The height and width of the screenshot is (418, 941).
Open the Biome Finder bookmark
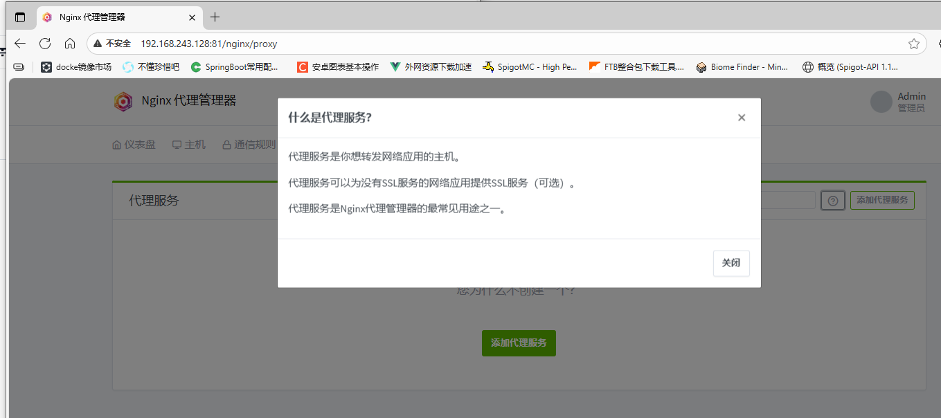pos(741,67)
